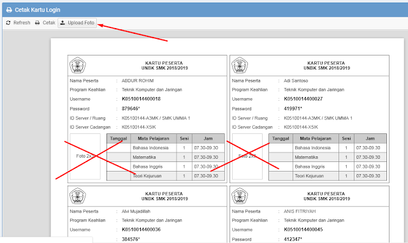Click the name ABDUR ROHIM
The width and height of the screenshot is (408, 243).
pos(138,81)
